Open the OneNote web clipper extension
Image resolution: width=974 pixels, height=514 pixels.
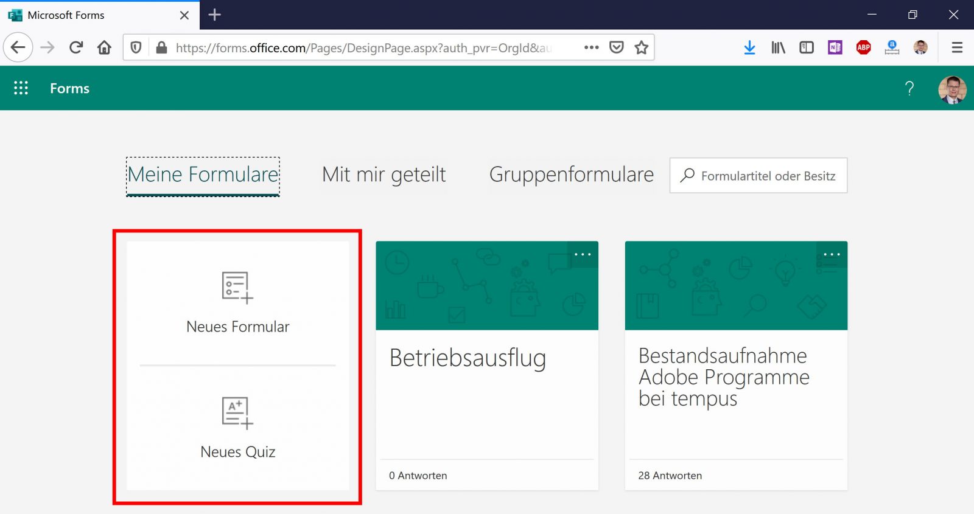tap(835, 47)
